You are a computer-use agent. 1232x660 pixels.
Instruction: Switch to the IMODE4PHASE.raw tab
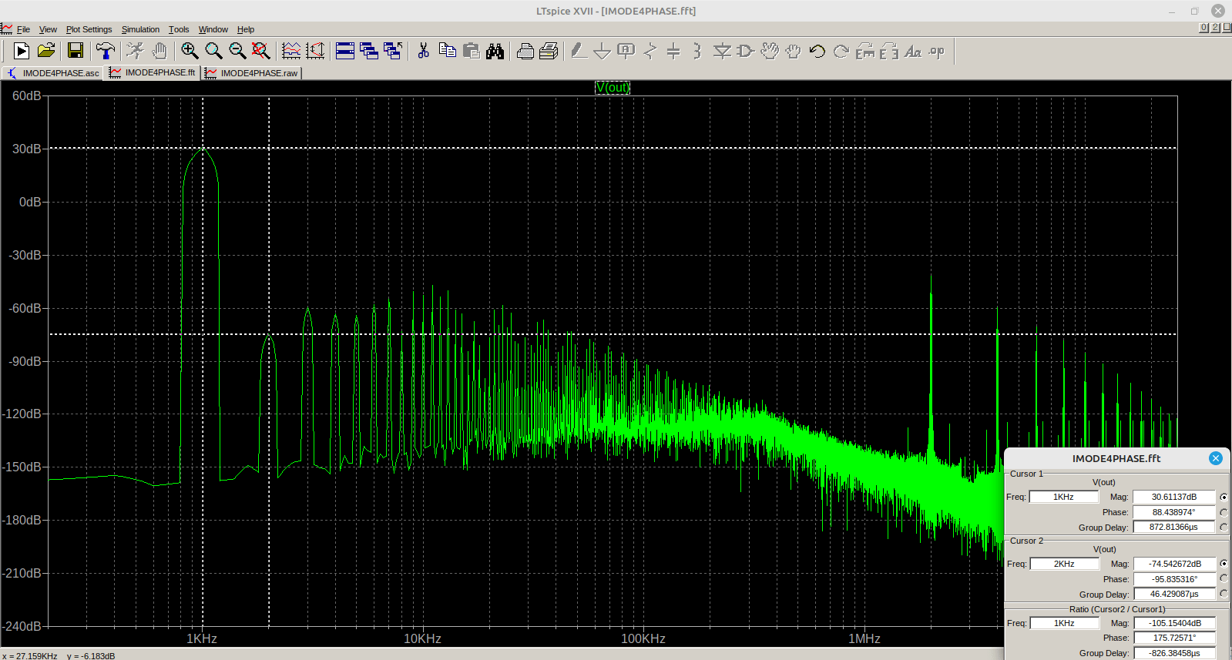pyautogui.click(x=251, y=73)
